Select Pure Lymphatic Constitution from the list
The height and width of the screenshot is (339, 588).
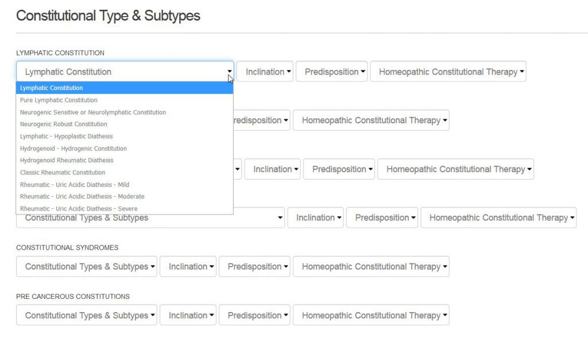pyautogui.click(x=125, y=100)
